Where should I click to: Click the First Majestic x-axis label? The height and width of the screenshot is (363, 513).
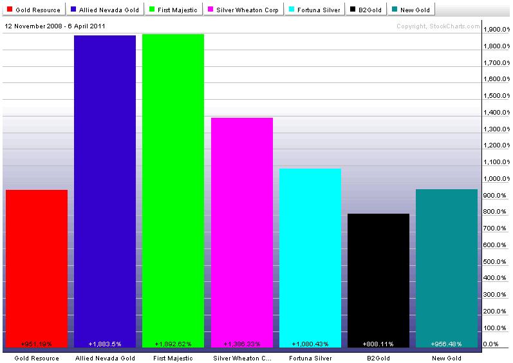173,358
